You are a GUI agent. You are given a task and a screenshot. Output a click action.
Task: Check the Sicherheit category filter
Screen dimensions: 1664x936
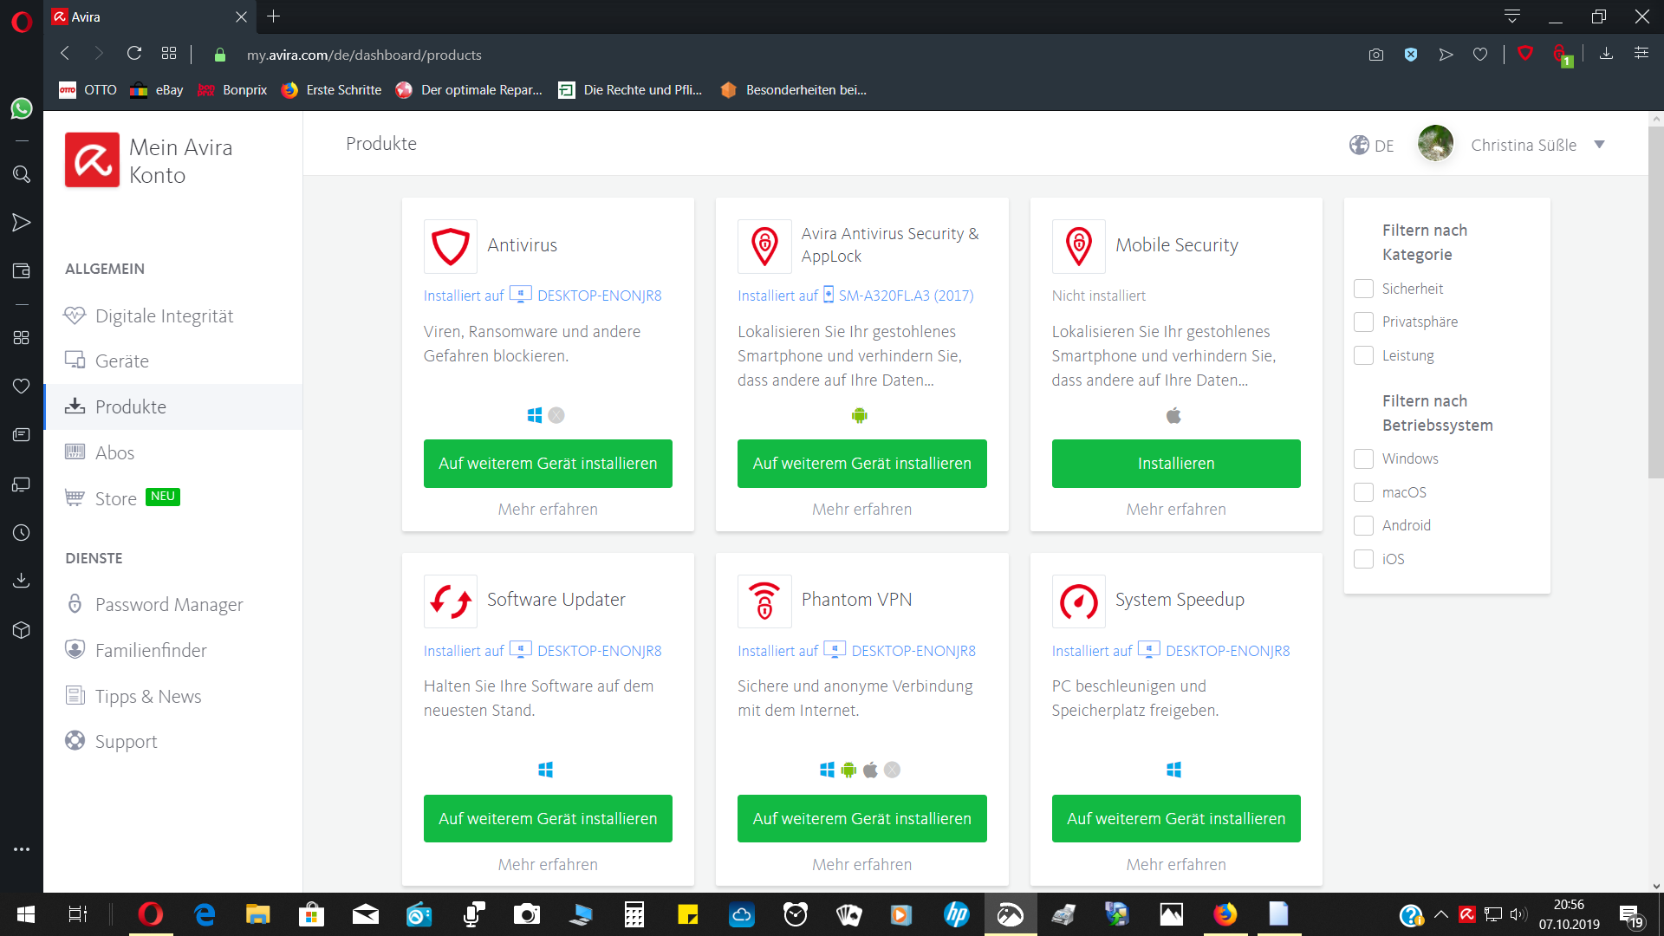1363,289
